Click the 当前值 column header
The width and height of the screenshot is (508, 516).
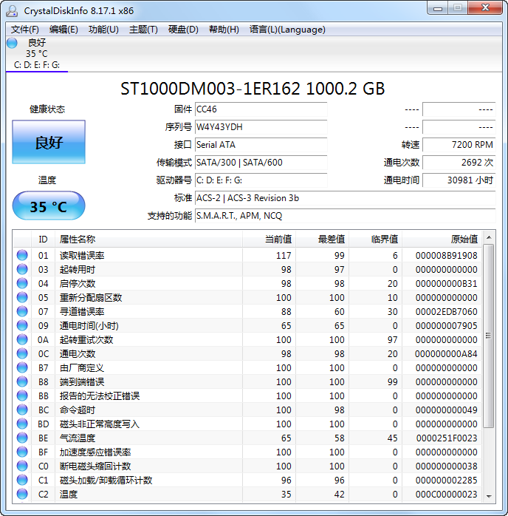tap(269, 240)
